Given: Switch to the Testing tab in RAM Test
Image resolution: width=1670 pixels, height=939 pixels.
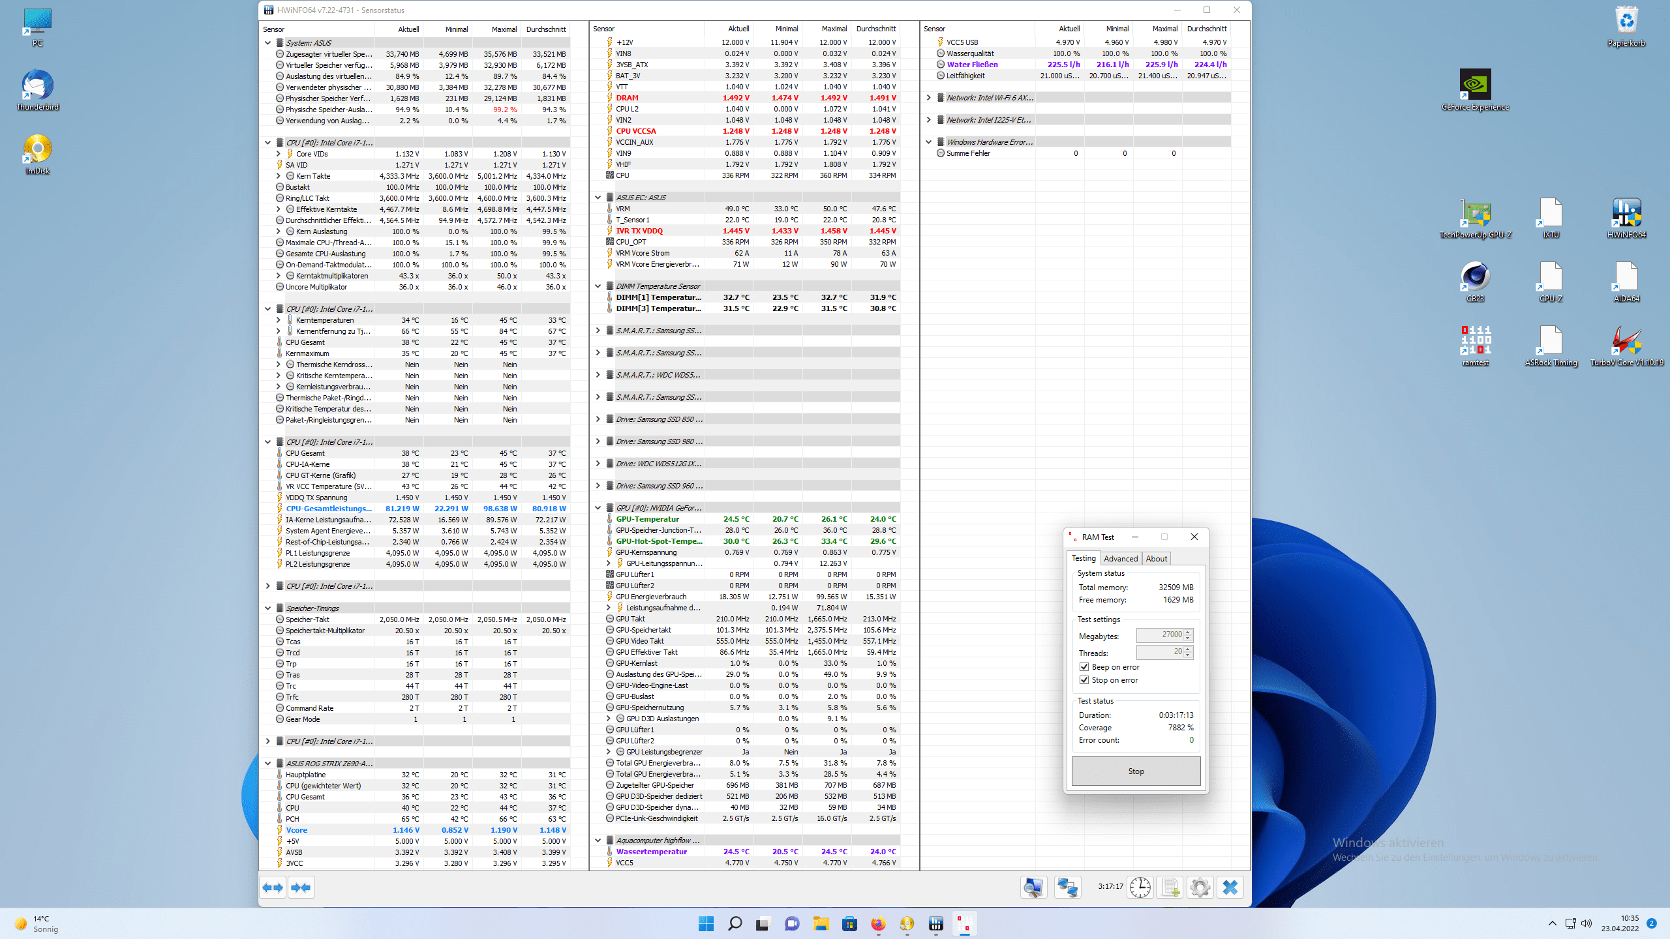Looking at the screenshot, I should [x=1084, y=558].
